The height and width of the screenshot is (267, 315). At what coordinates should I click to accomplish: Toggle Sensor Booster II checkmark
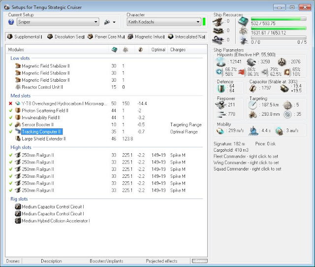pos(11,125)
